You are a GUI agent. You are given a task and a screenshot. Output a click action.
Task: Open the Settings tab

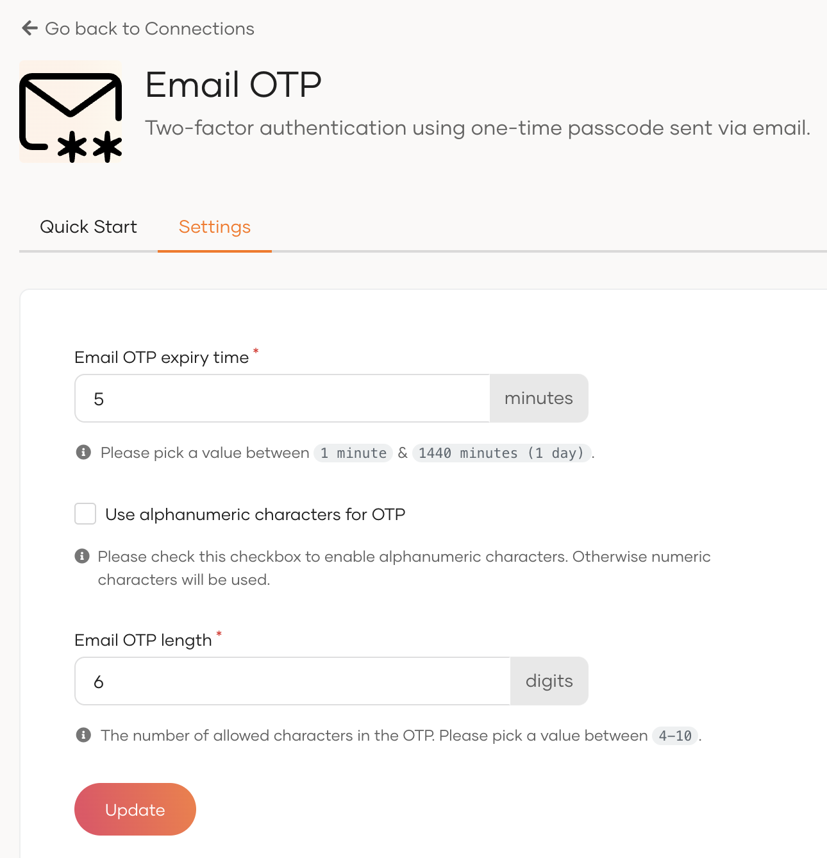[214, 226]
